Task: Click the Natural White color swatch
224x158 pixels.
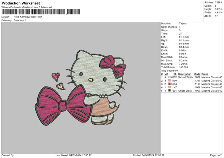Action: click(x=169, y=77)
